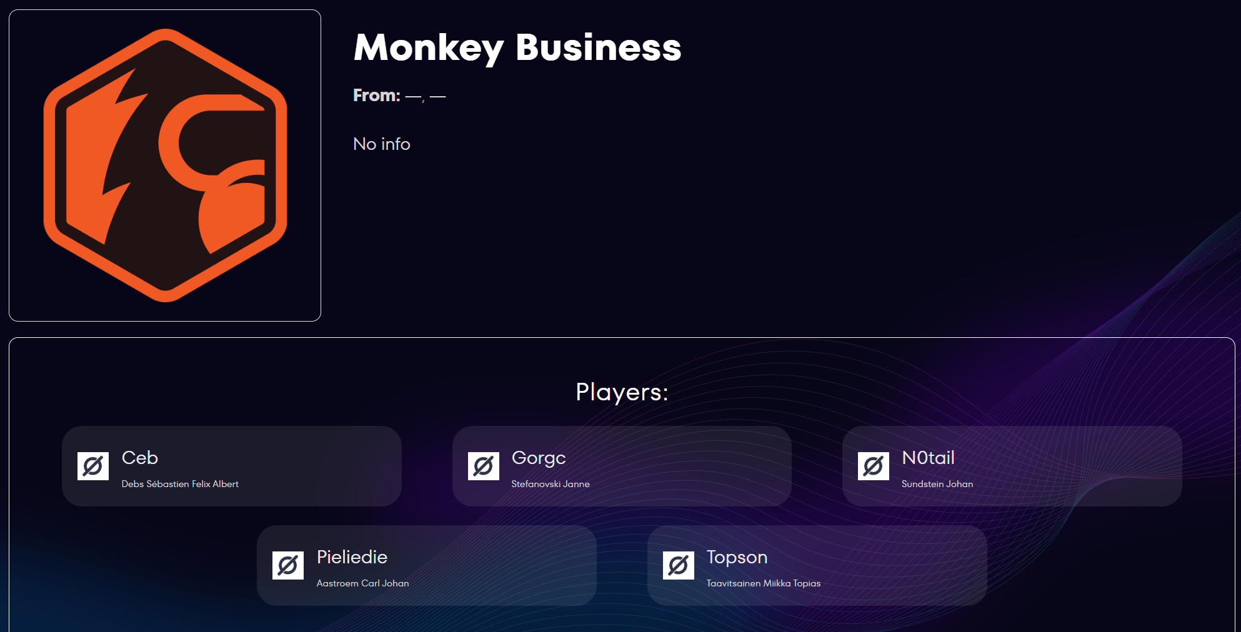The height and width of the screenshot is (632, 1241).
Task: Click real name 'Stefanovski Janne'
Action: click(x=550, y=484)
